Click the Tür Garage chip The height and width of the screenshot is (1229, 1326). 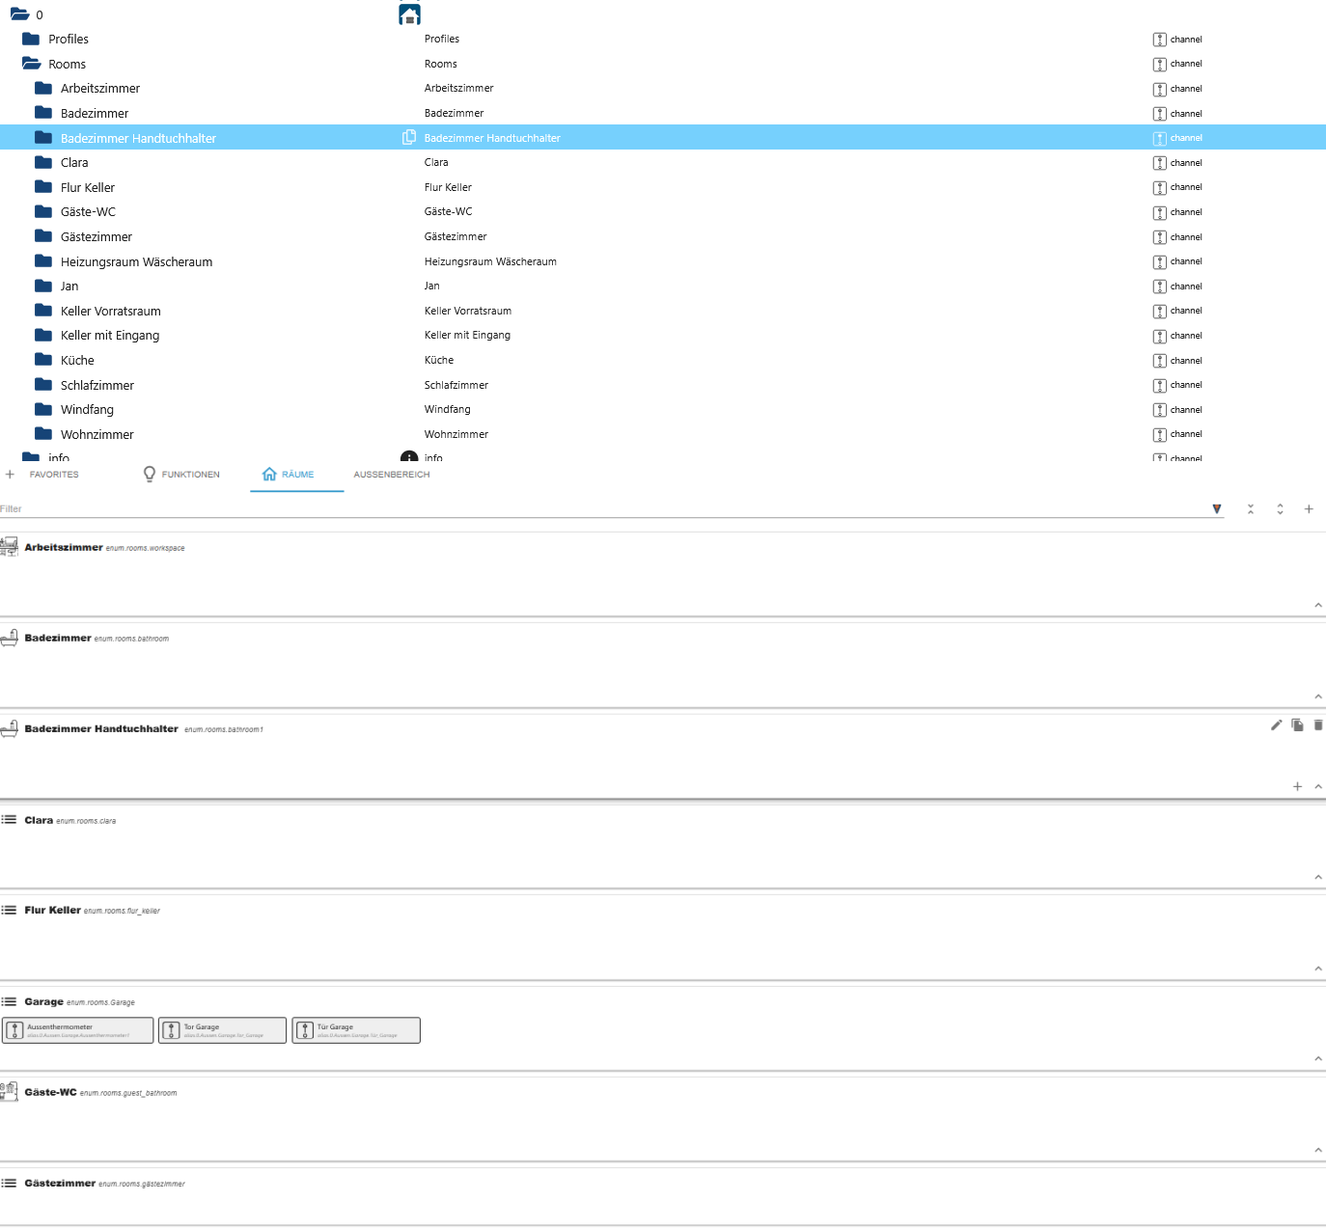coord(356,1030)
